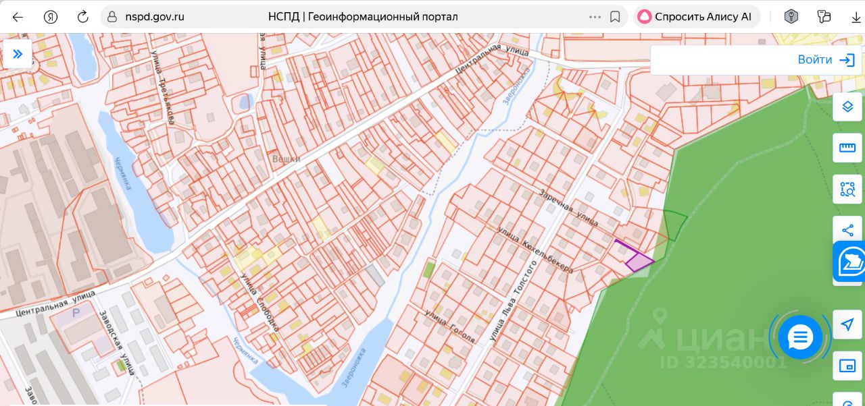
Task: Reload the page with the refresh icon
Action: pyautogui.click(x=82, y=17)
